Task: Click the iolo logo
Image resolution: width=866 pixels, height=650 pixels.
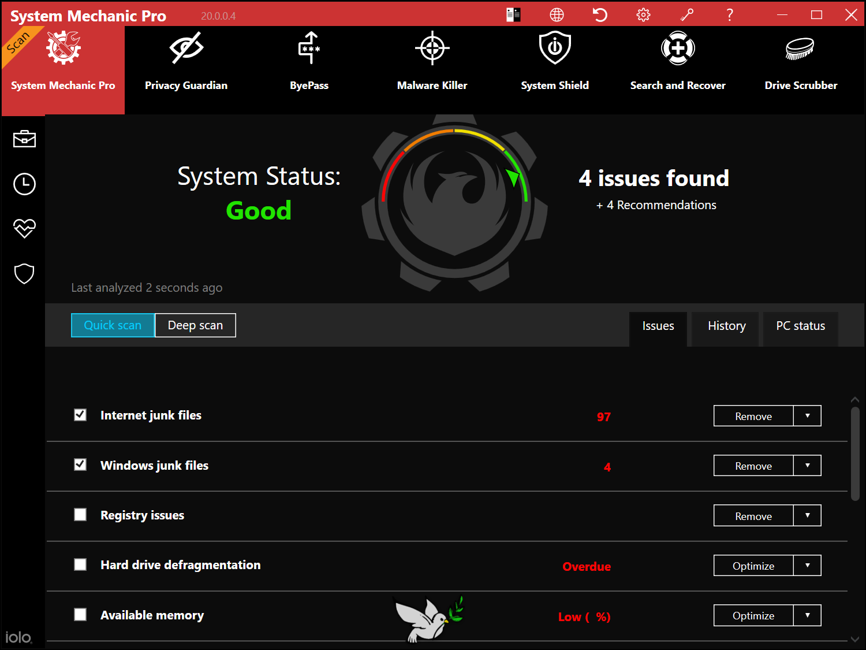Action: tap(18, 637)
